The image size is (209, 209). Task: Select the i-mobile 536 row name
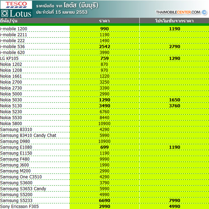coord(13,47)
